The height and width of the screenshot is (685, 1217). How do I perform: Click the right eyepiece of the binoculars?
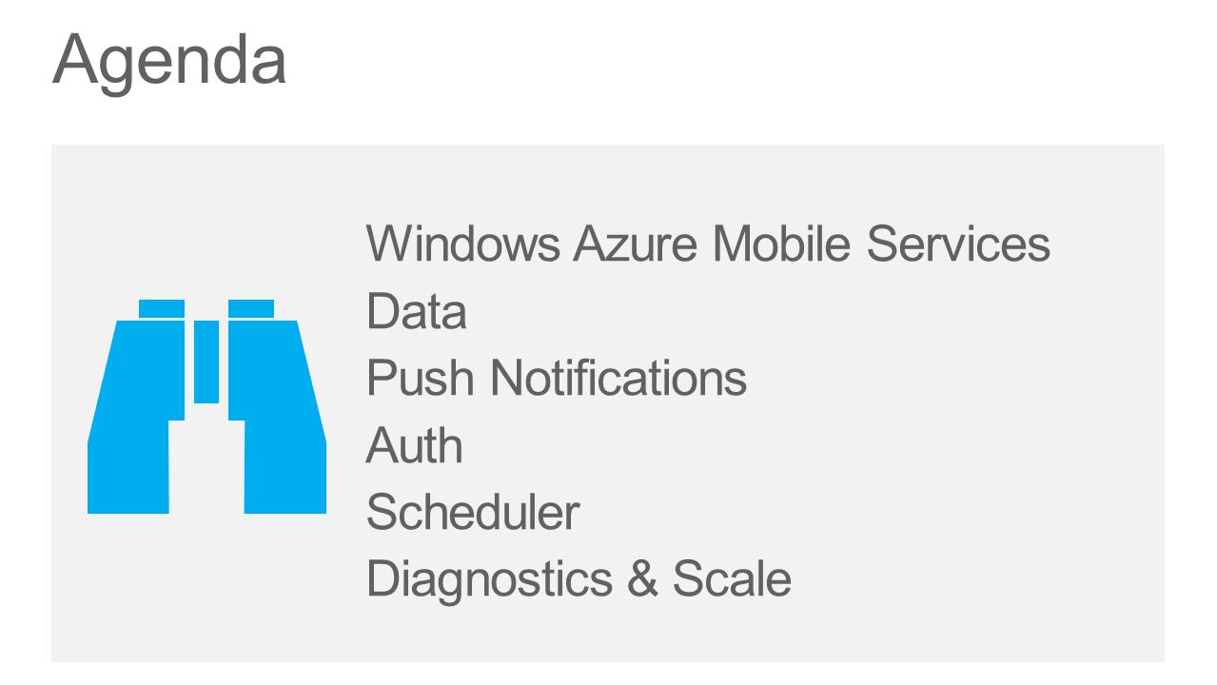coord(251,308)
